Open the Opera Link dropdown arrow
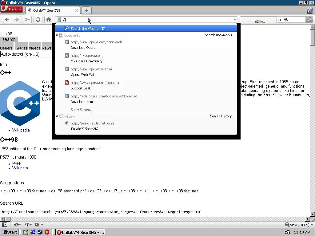Screen dimensions: 315x236 20,225
